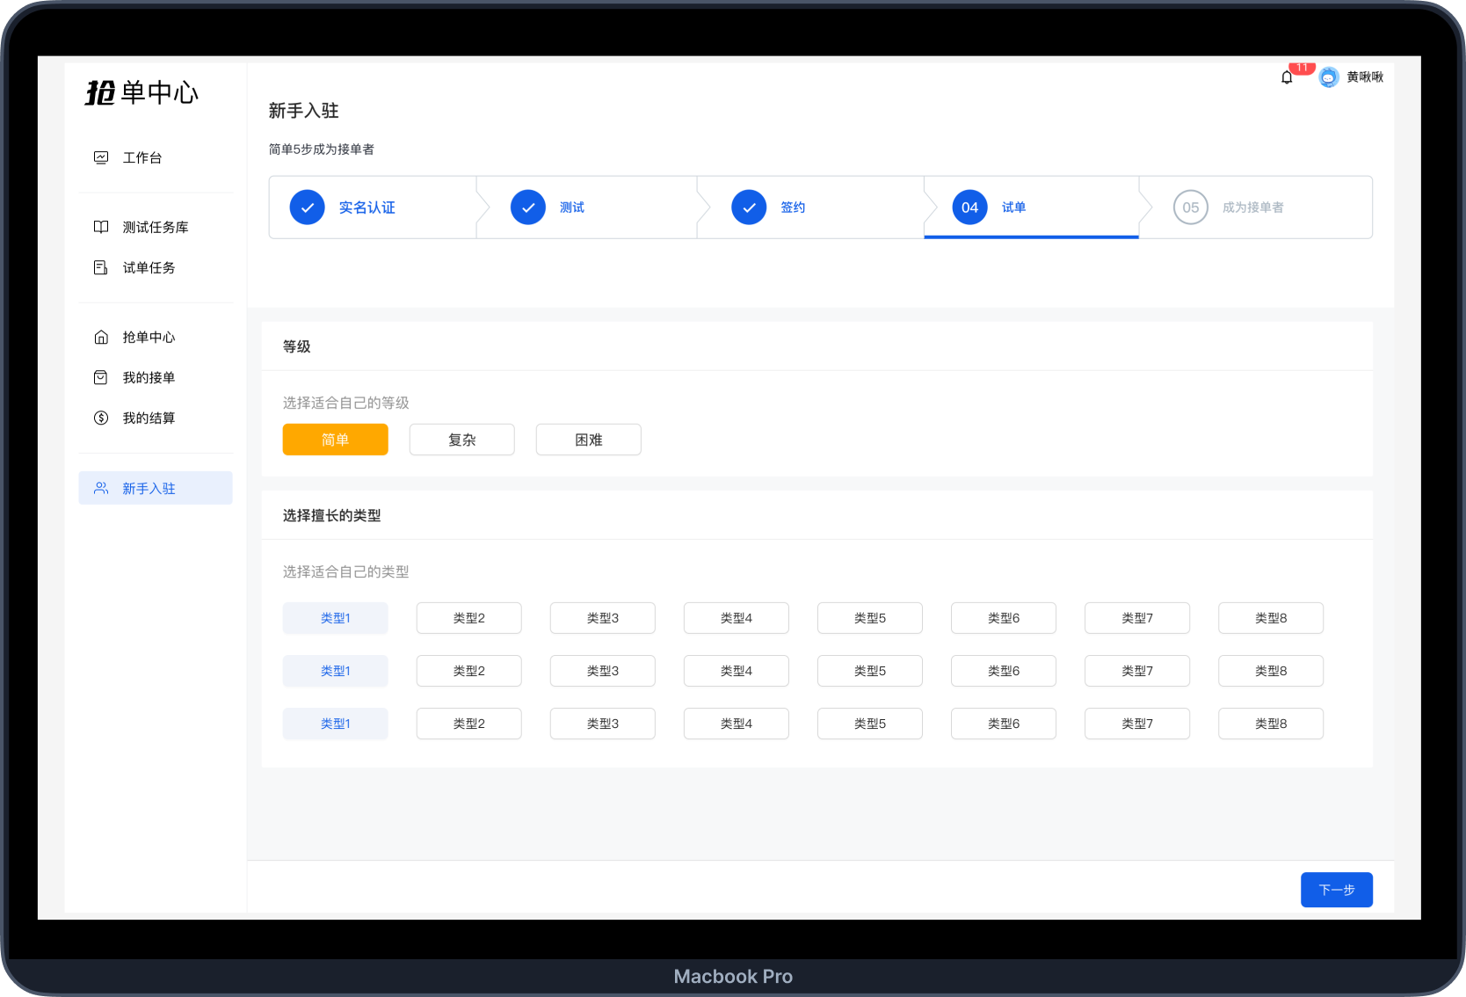
Task: Select the 简单 difficulty level
Action: 335,440
